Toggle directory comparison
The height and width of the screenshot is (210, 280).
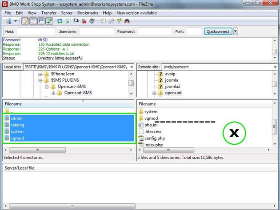click(111, 21)
